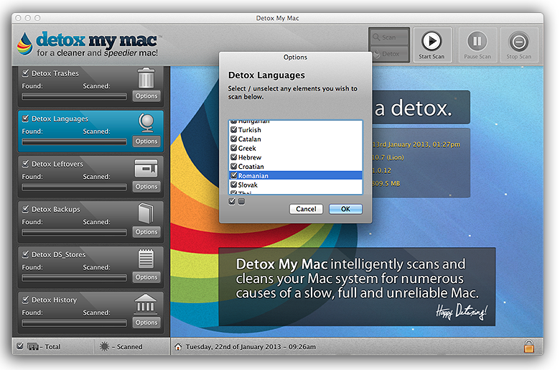Click the Detox Languages globe icon
This screenshot has height=370, width=560.
[x=146, y=122]
